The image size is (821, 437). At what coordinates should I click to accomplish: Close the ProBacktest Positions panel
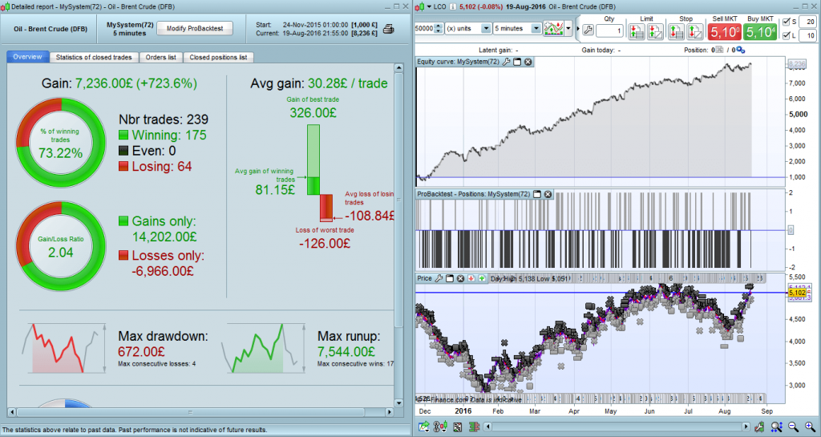tap(548, 194)
